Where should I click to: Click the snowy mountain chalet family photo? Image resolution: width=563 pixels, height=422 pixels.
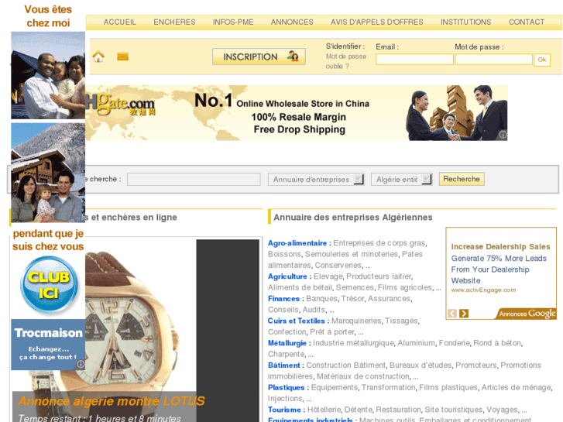pos(48,173)
